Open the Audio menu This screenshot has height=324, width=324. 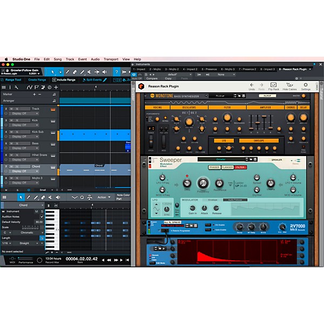(95, 59)
